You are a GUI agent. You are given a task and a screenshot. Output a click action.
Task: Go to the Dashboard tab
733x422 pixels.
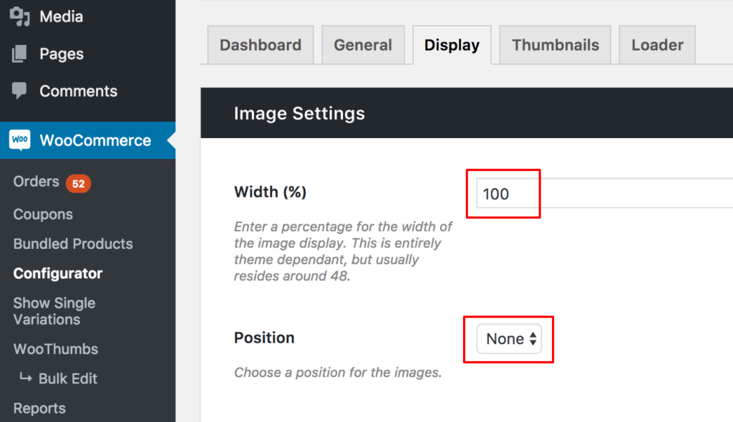(x=260, y=44)
